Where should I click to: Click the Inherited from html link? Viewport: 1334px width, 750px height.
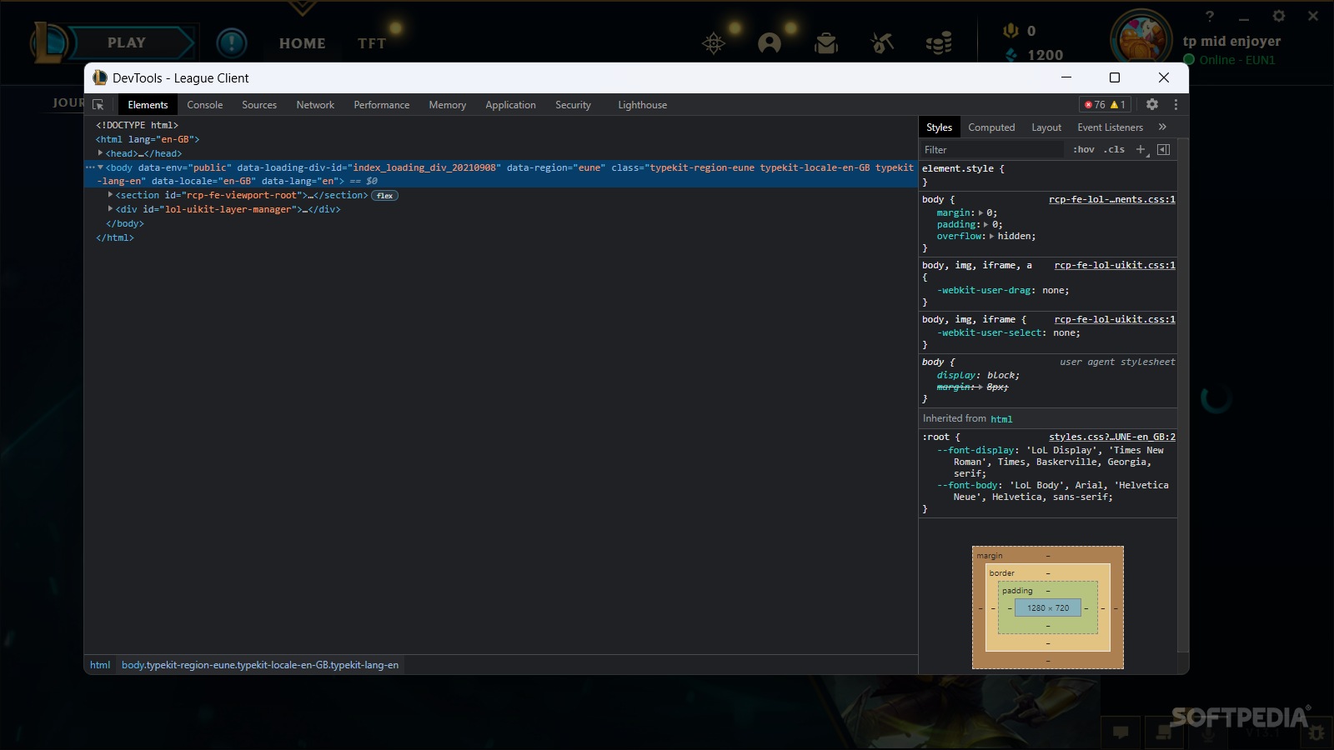tap(1001, 419)
